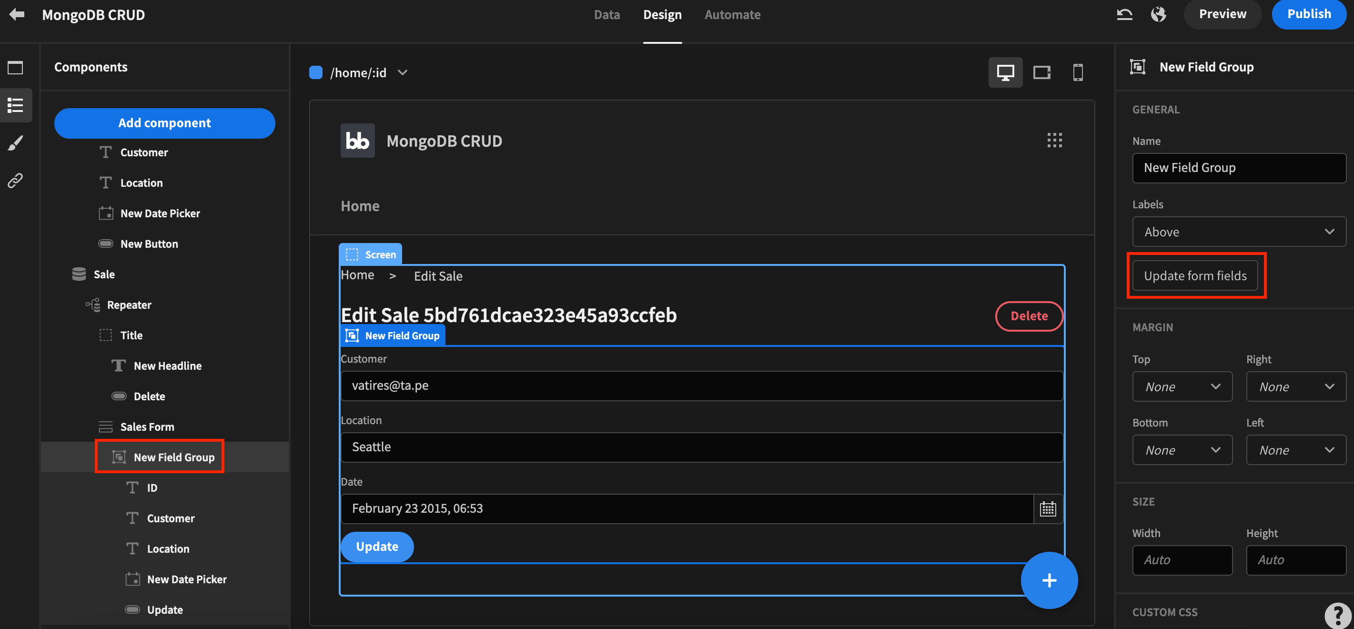The width and height of the screenshot is (1354, 629).
Task: Open the calendar picker icon in Date field
Action: pos(1048,508)
